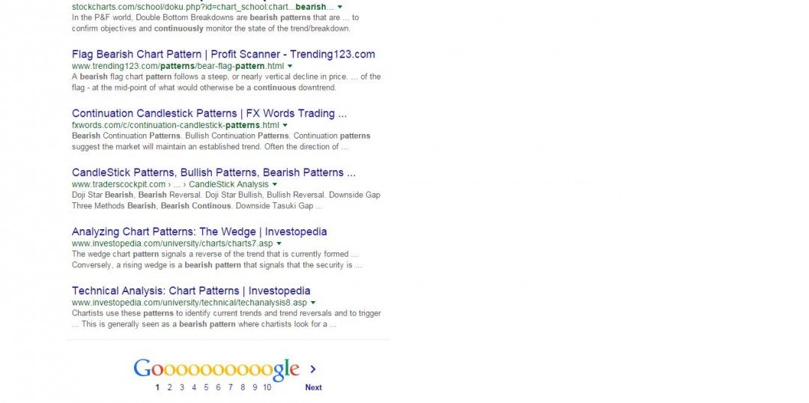Jump to results page 7
Viewport: 809px width, 403px height.
(x=230, y=387)
